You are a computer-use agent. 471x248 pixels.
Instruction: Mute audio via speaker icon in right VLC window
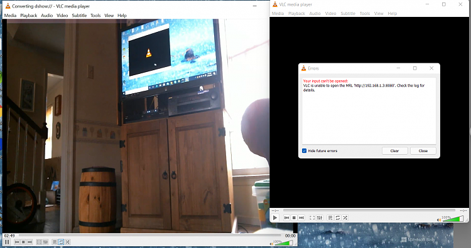click(439, 220)
